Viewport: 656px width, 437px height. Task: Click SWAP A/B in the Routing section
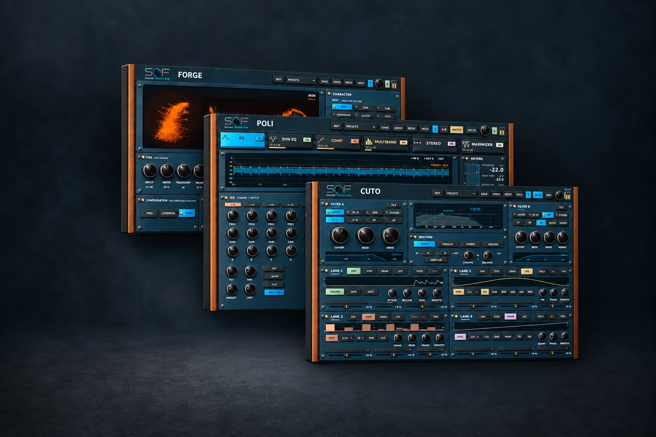436,260
